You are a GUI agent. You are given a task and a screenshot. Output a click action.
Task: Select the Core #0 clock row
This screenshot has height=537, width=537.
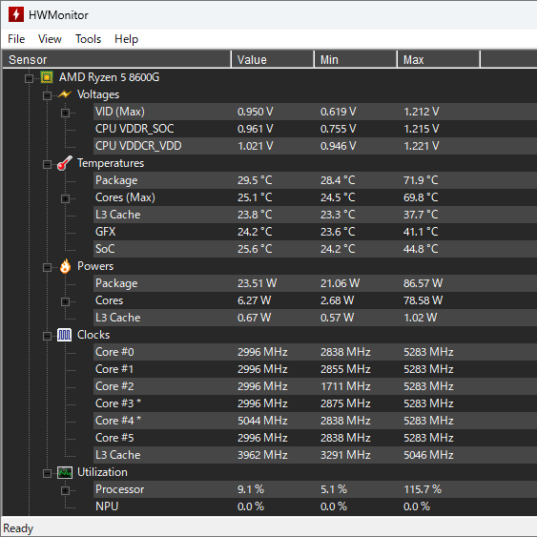click(x=315, y=352)
